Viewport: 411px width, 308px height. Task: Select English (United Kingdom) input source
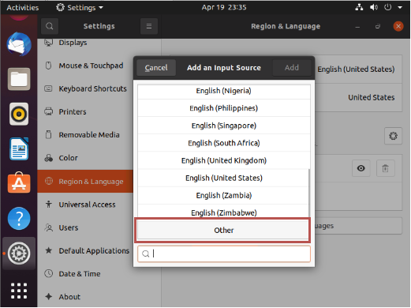click(224, 160)
